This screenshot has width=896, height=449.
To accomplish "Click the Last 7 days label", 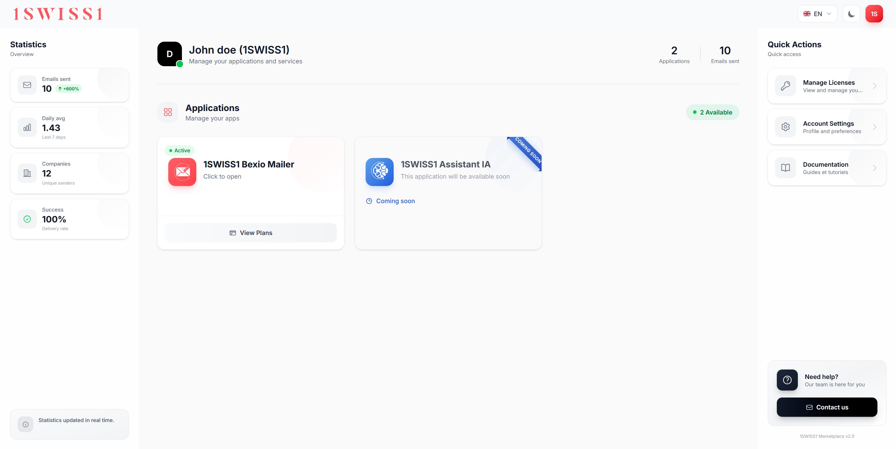I will click(54, 137).
